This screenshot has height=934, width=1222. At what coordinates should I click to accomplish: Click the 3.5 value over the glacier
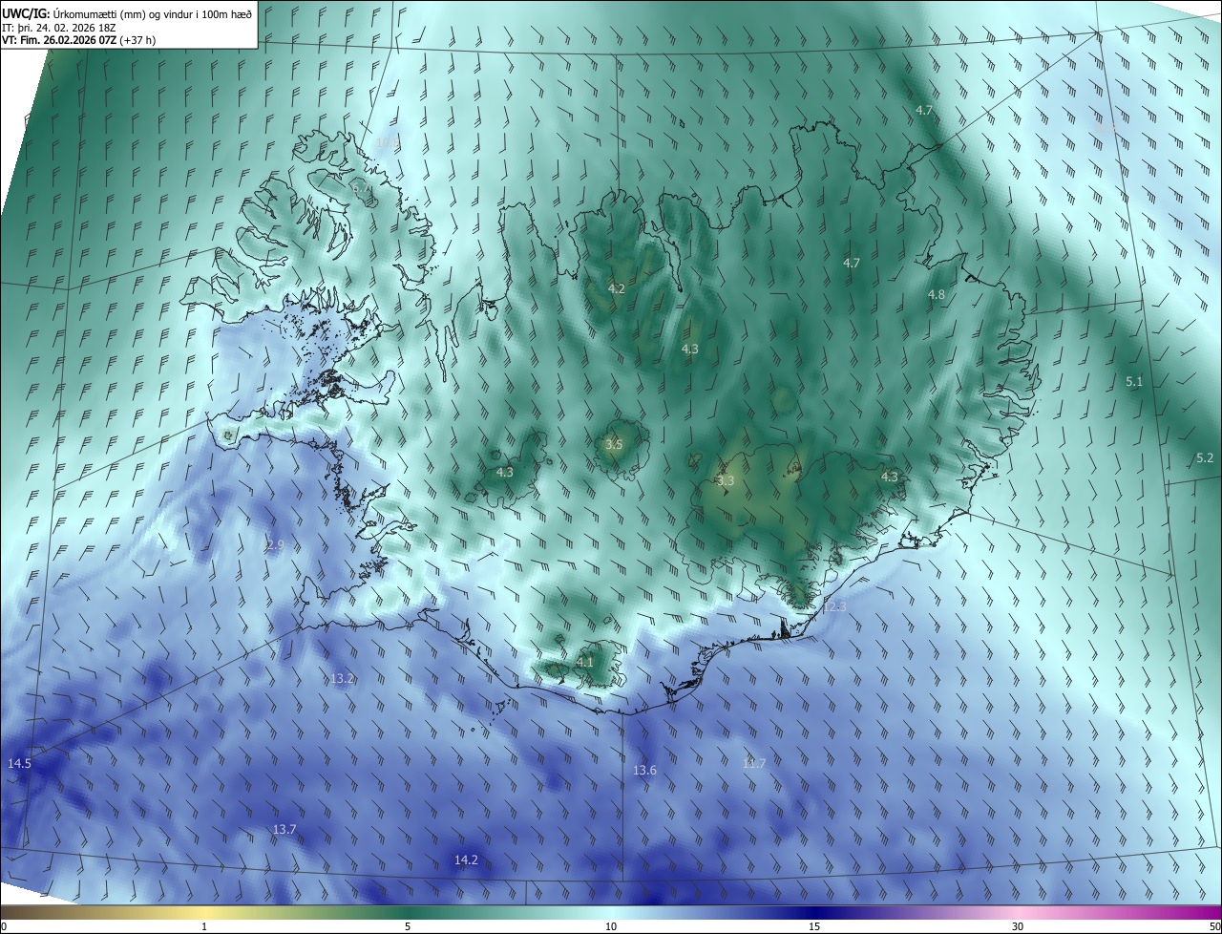click(614, 445)
